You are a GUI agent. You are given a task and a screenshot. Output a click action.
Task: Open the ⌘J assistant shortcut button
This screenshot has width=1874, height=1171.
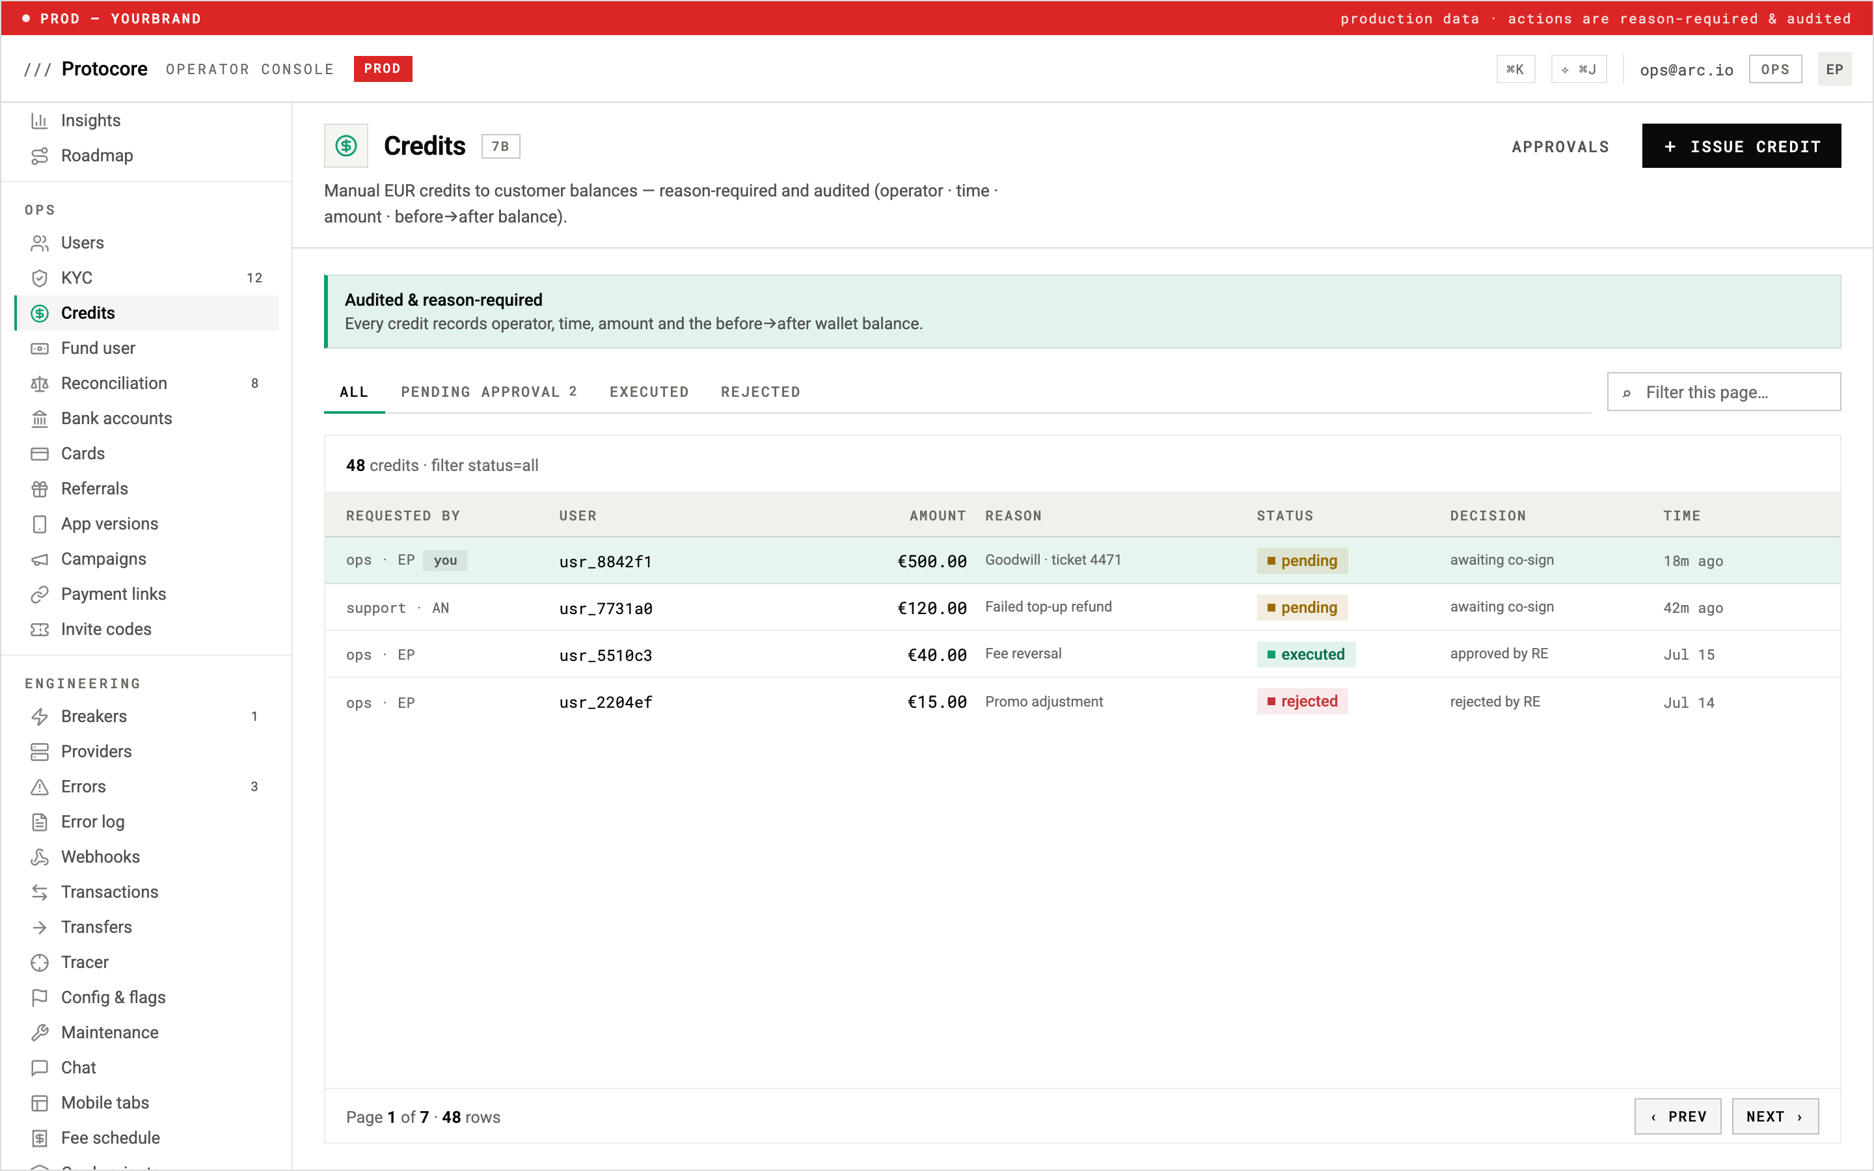click(1579, 70)
